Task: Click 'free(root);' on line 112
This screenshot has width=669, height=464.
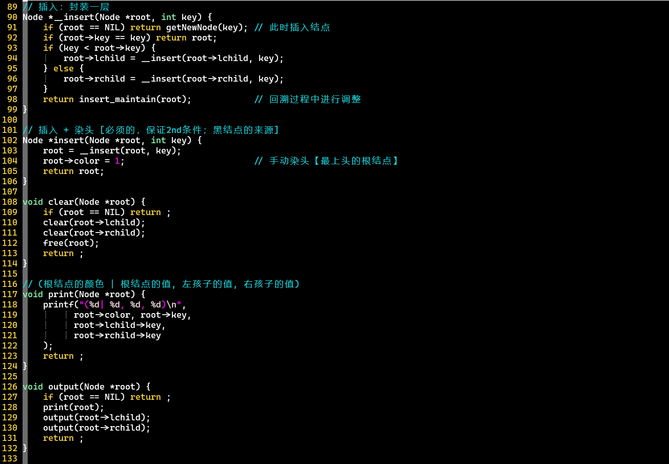Action: coord(71,243)
